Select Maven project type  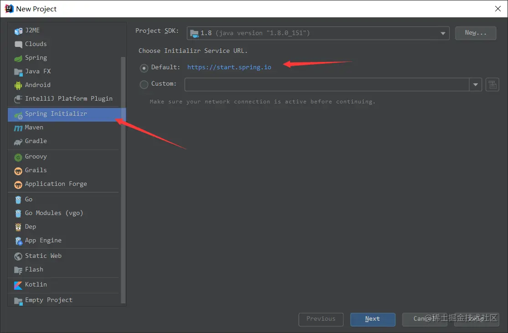(x=63, y=128)
